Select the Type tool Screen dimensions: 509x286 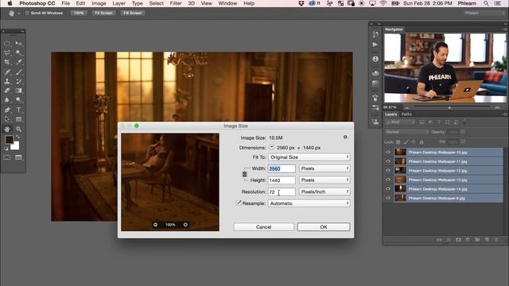(x=18, y=110)
